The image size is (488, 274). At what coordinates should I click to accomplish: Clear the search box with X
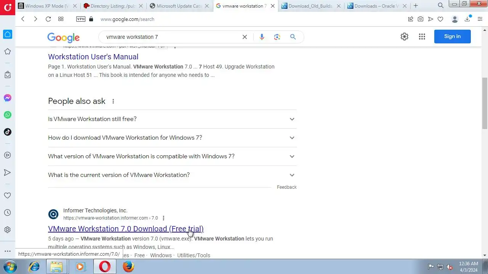245,37
